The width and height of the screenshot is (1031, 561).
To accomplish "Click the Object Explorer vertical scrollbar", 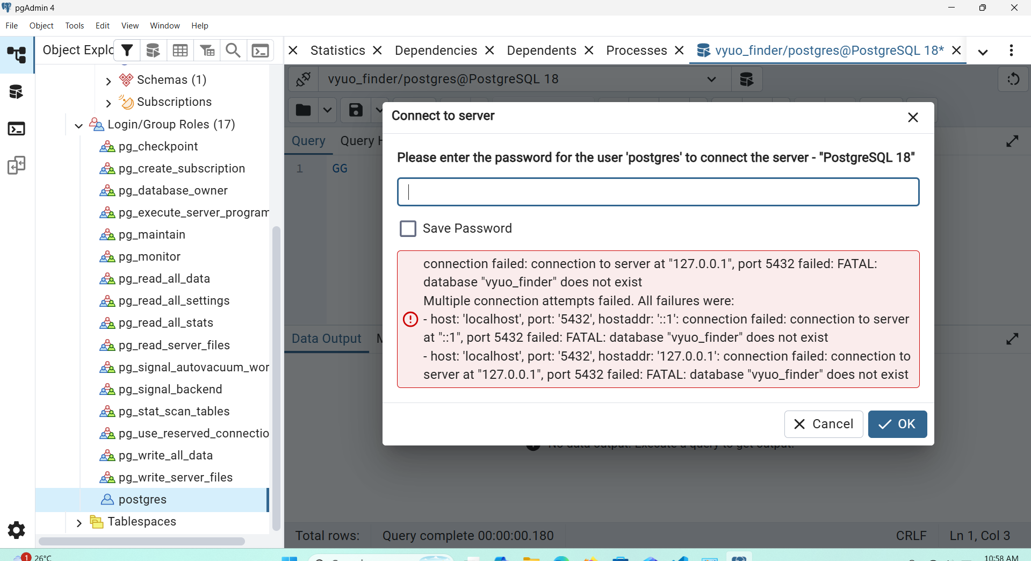I will pos(276,378).
